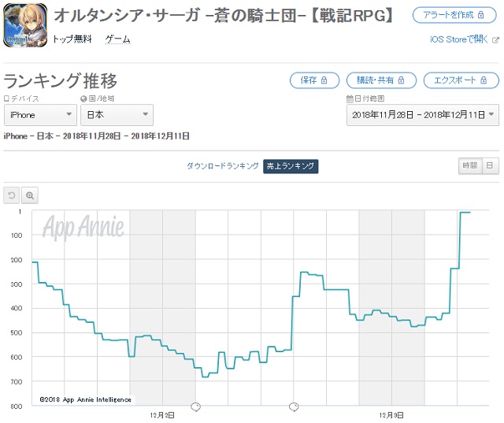Image resolution: width=504 pixels, height=423 pixels.
Task: Click the app title オルタンシア・サーガ
Action: point(224,15)
